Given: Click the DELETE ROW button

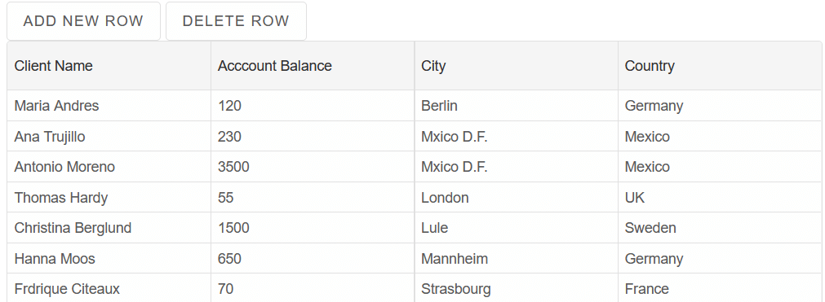Looking at the screenshot, I should click(x=236, y=21).
